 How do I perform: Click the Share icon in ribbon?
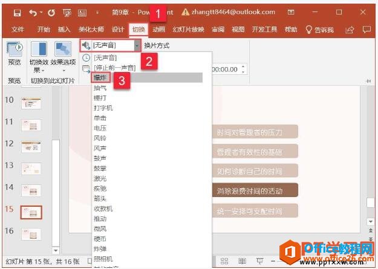pos(350,30)
